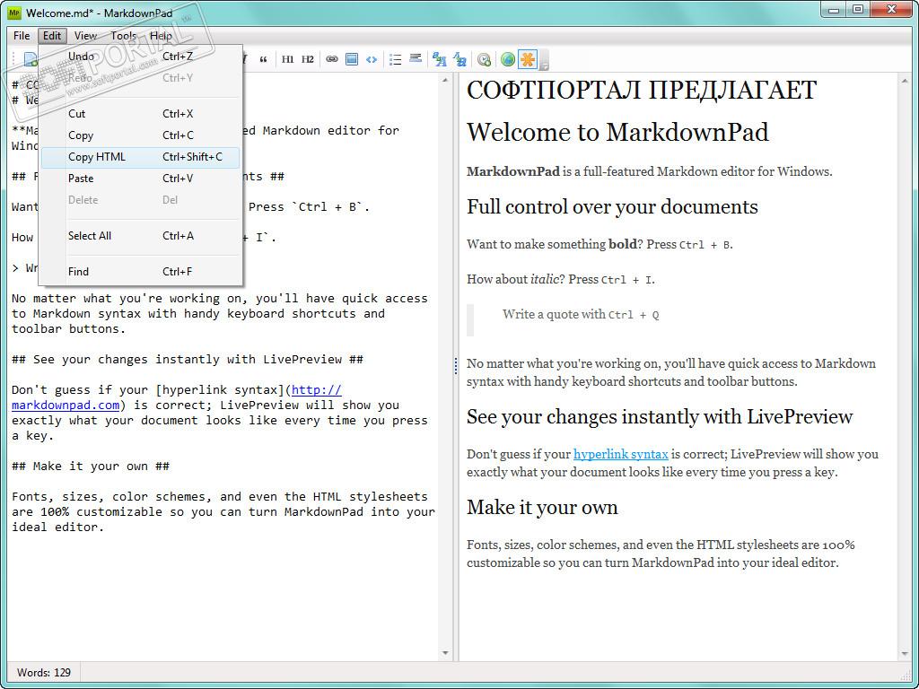Click the '## Make it your own ##' editor line
Image resolution: width=919 pixels, height=689 pixels.
91,467
